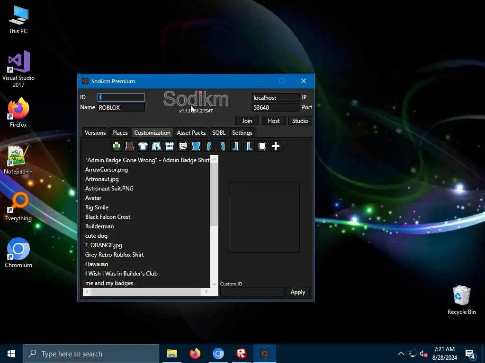Select Notepad++ desktop shortcut
Screen dimensions: 485x363
[x=18, y=160]
